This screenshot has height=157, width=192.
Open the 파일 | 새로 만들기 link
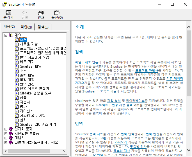point(88,62)
